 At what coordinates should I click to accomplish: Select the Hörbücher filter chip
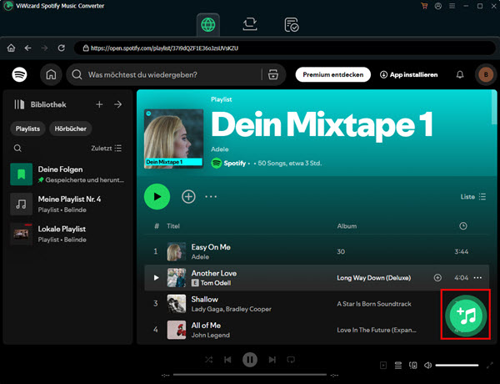tap(71, 129)
